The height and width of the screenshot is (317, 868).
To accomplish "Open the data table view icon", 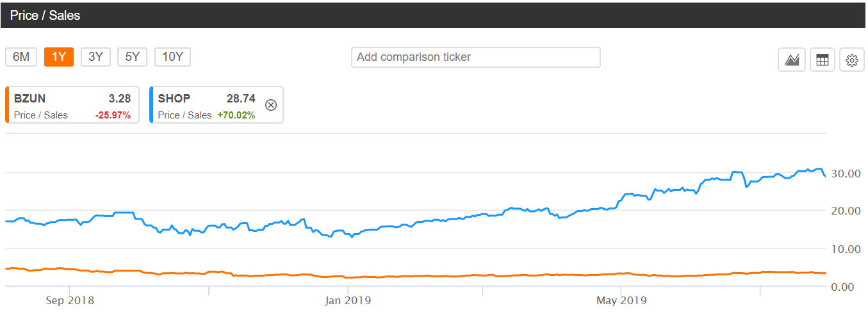I will coord(822,60).
